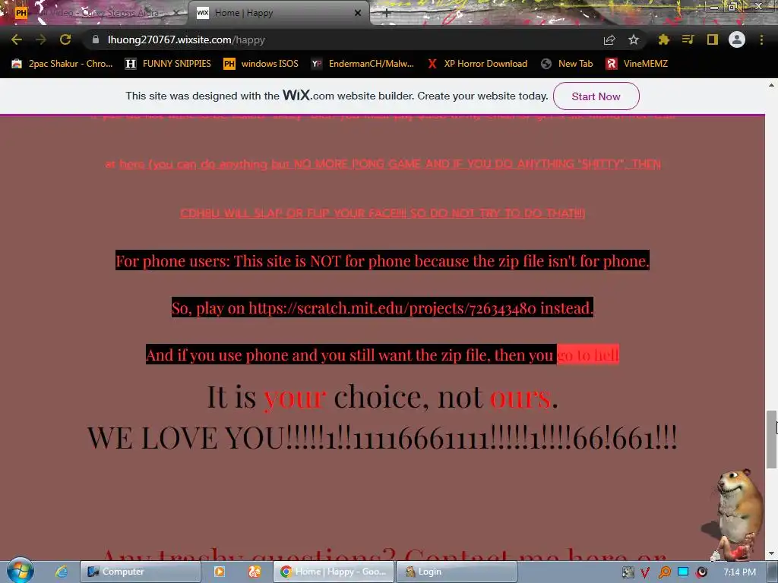Open the media control playlist icon
778x583 pixels.
[x=688, y=39]
